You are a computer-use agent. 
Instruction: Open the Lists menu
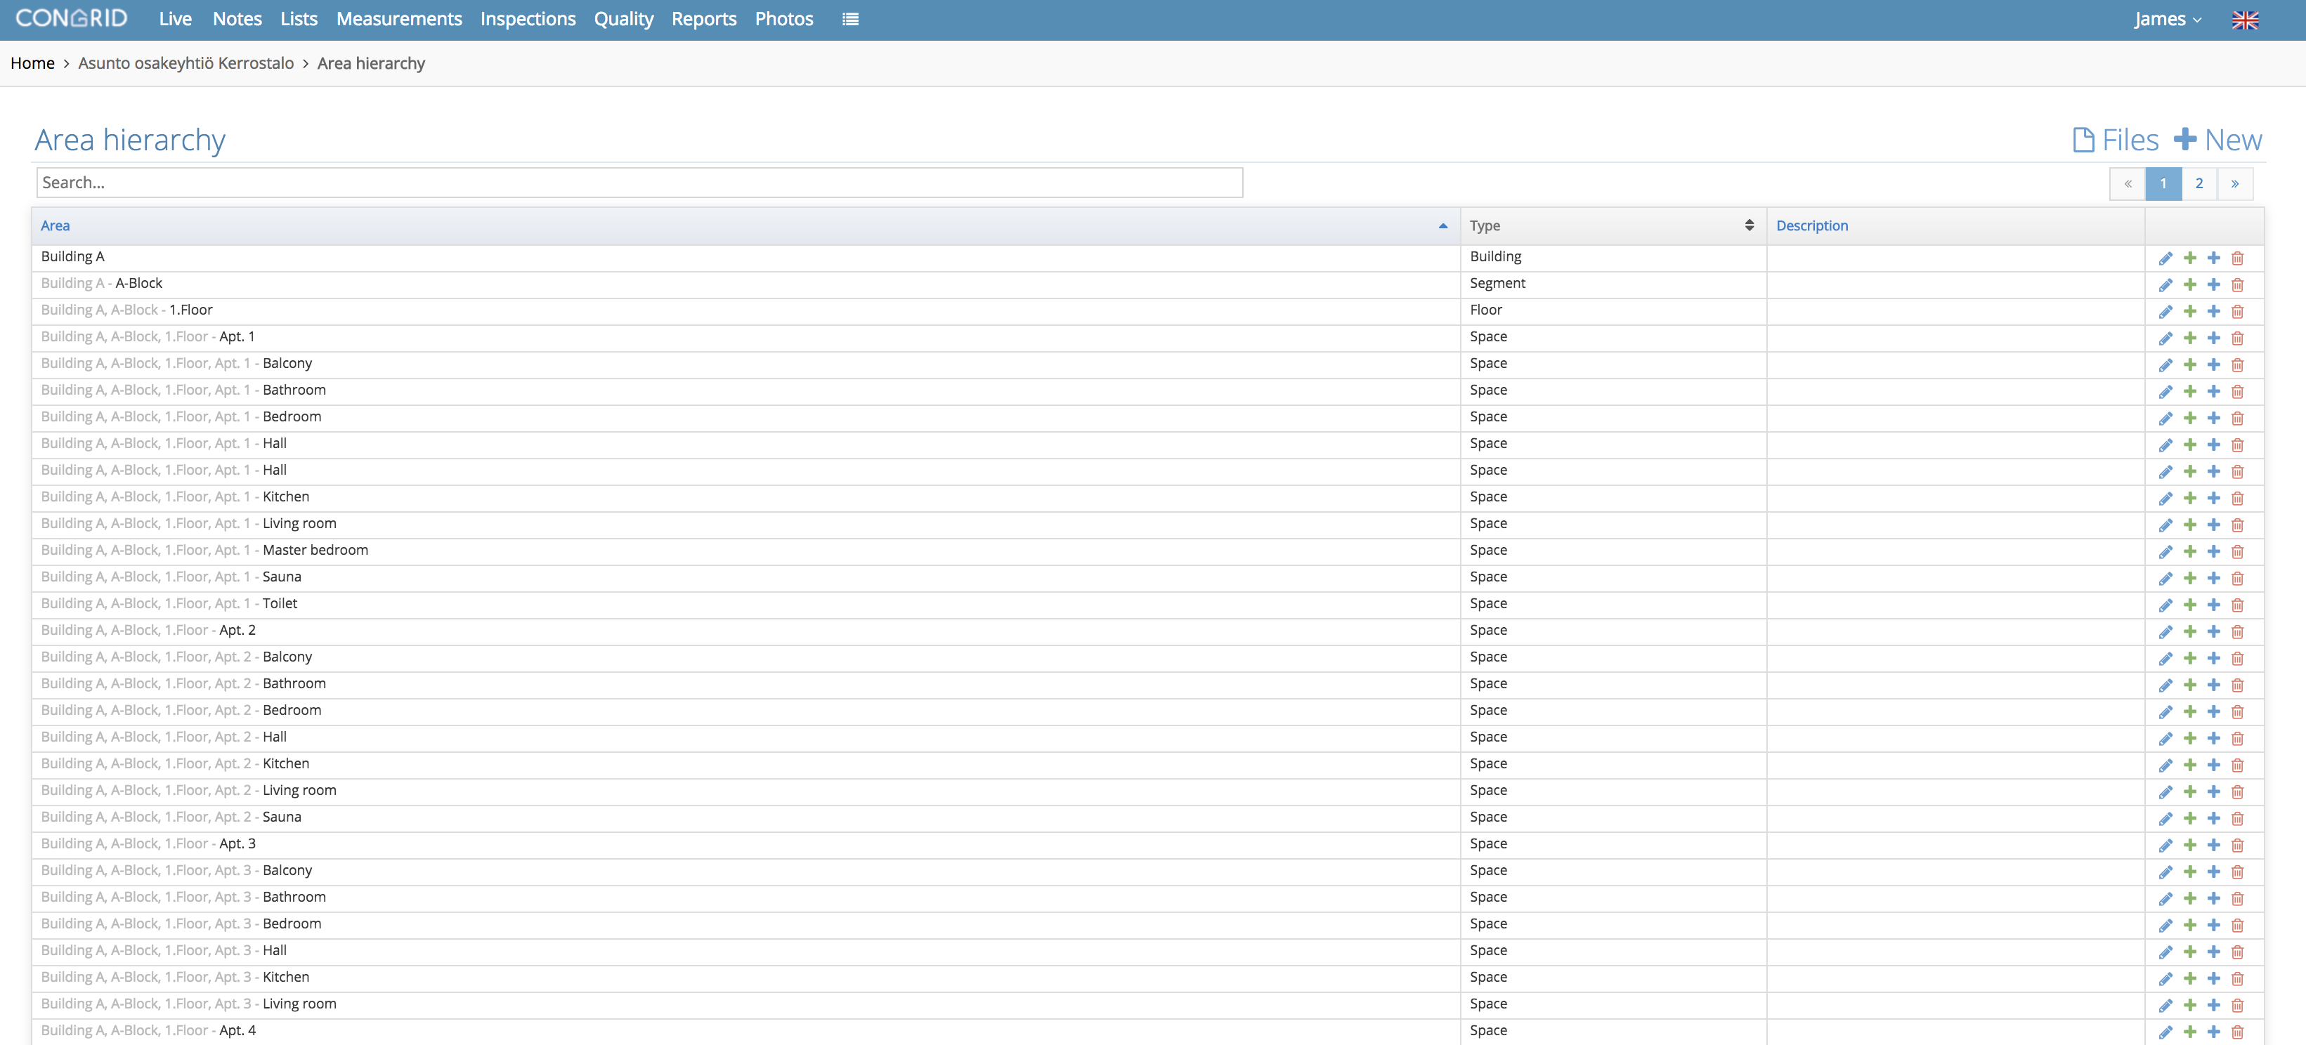[x=299, y=19]
